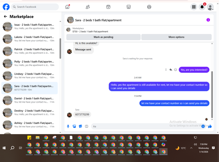The width and height of the screenshot is (219, 162).
Task: Open the more dots beside 'Yes, are you interested?'
Action: pyautogui.click(x=166, y=70)
